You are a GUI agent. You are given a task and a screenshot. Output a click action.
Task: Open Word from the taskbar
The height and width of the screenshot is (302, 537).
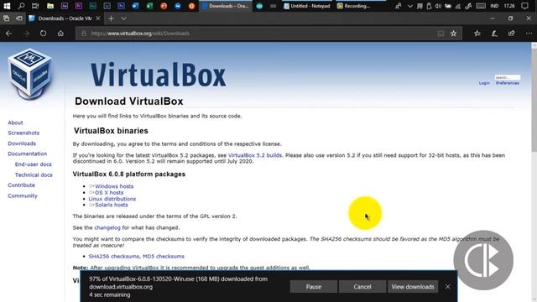(x=135, y=6)
